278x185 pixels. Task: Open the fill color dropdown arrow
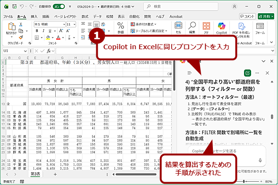[52, 37]
